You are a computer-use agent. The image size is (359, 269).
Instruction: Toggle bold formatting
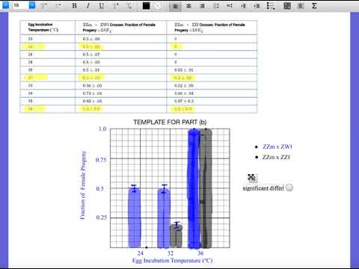tap(74, 5)
